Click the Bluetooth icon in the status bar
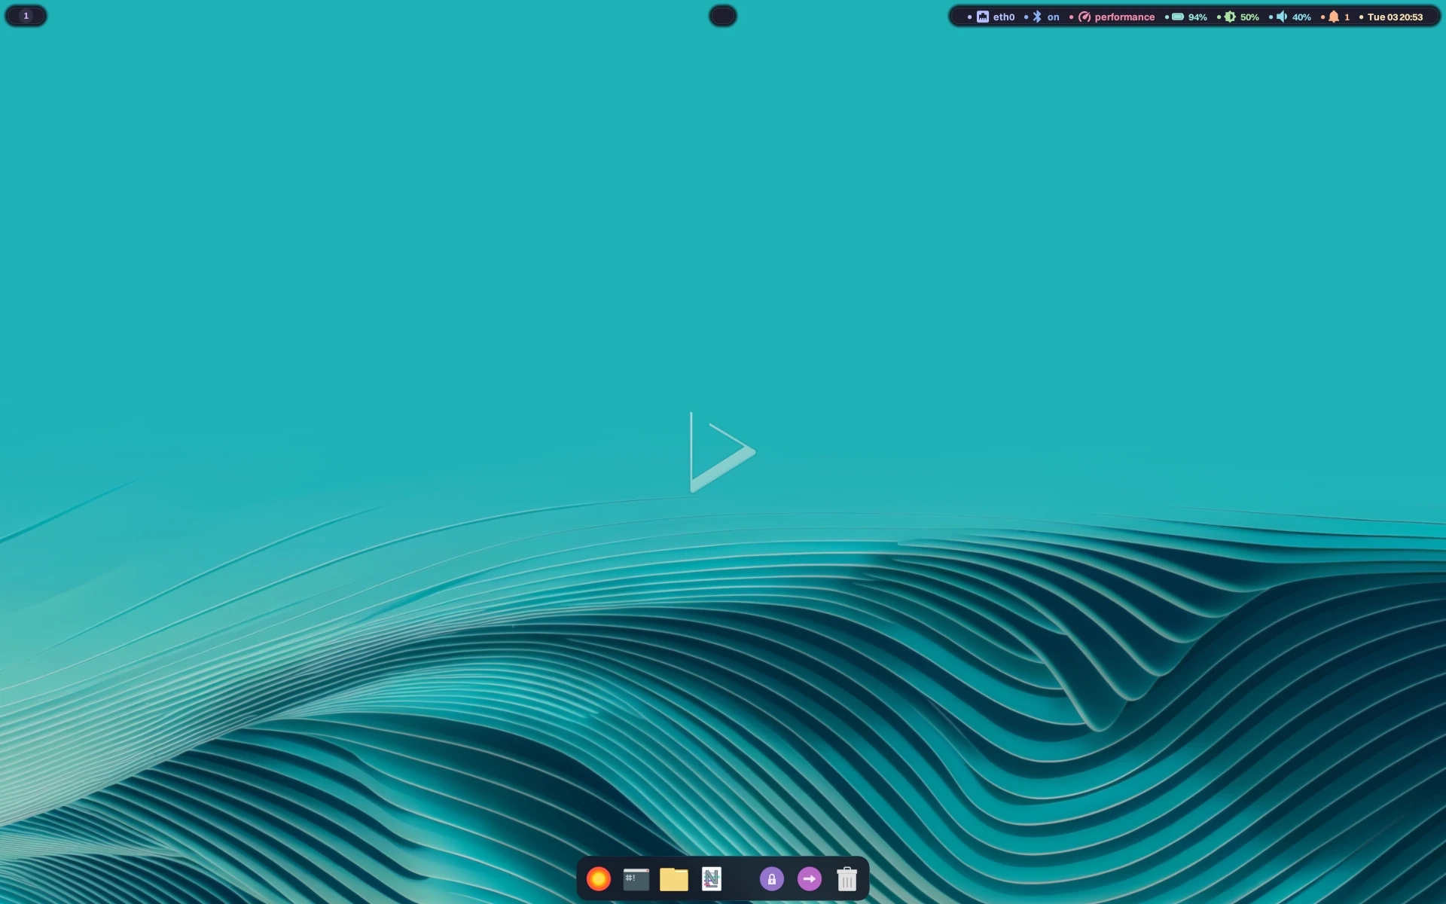The width and height of the screenshot is (1446, 904). click(1036, 16)
